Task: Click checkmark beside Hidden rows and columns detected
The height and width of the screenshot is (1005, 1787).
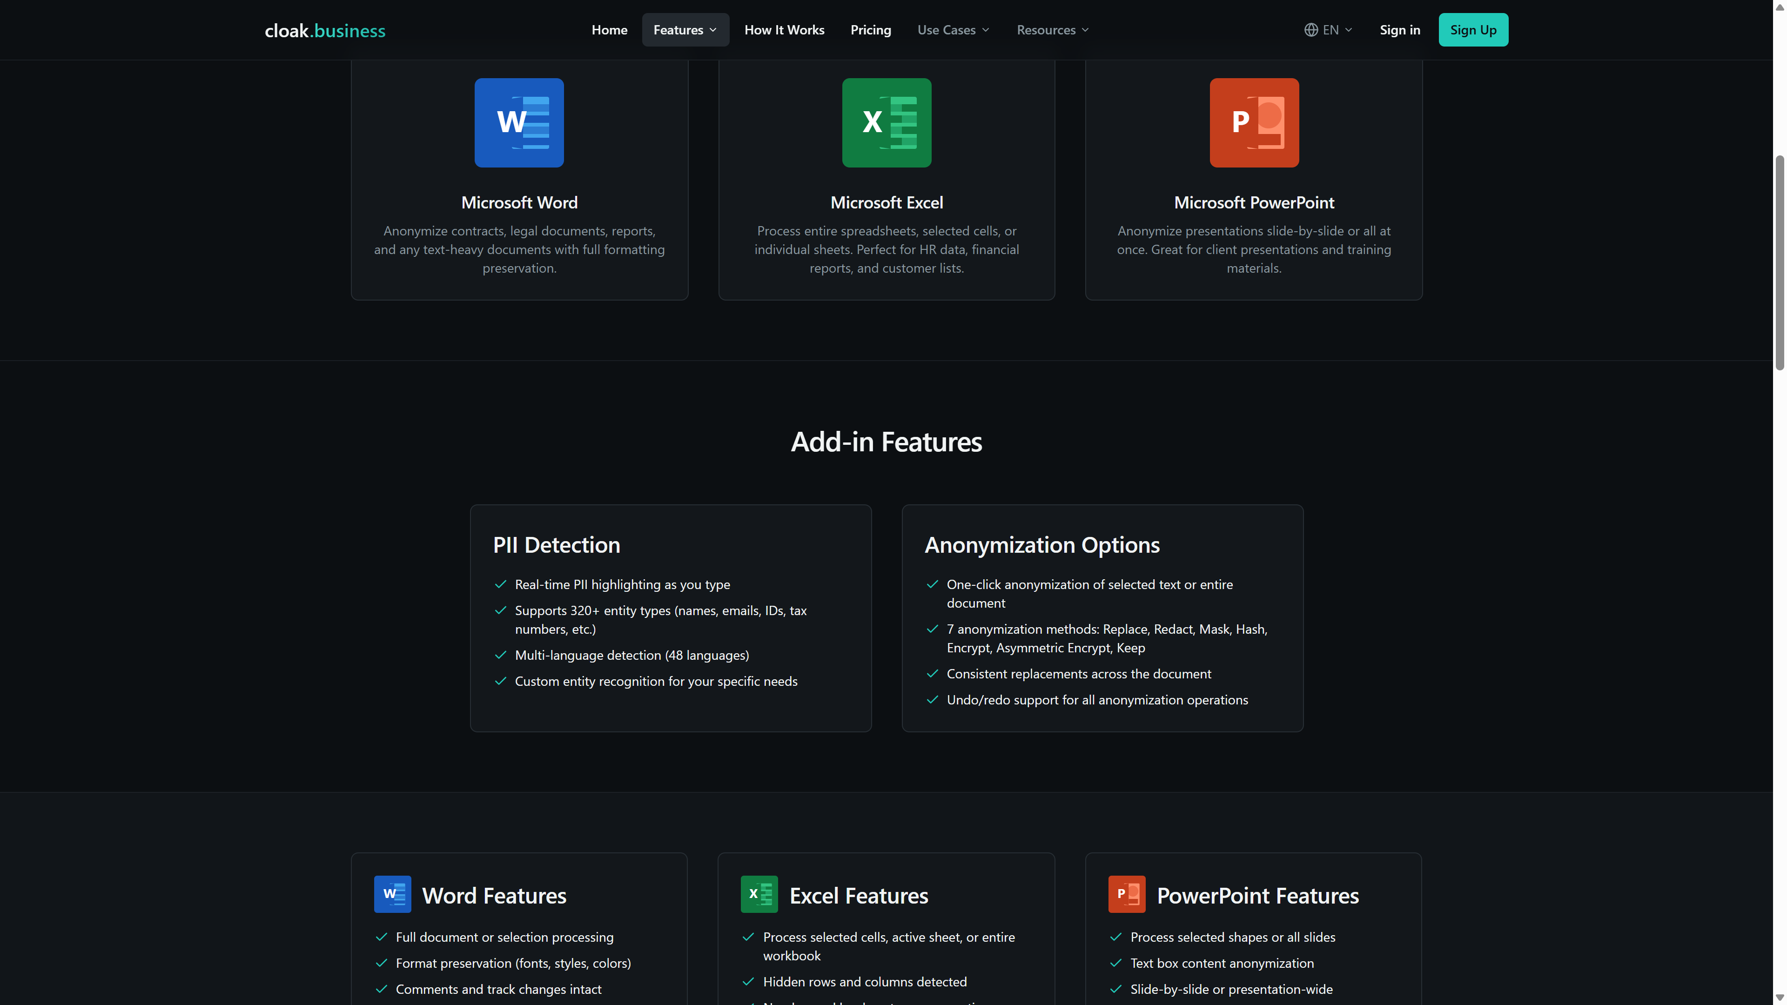Action: point(748,981)
